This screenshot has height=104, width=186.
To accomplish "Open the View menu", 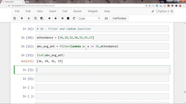I will click(x=40, y=11).
